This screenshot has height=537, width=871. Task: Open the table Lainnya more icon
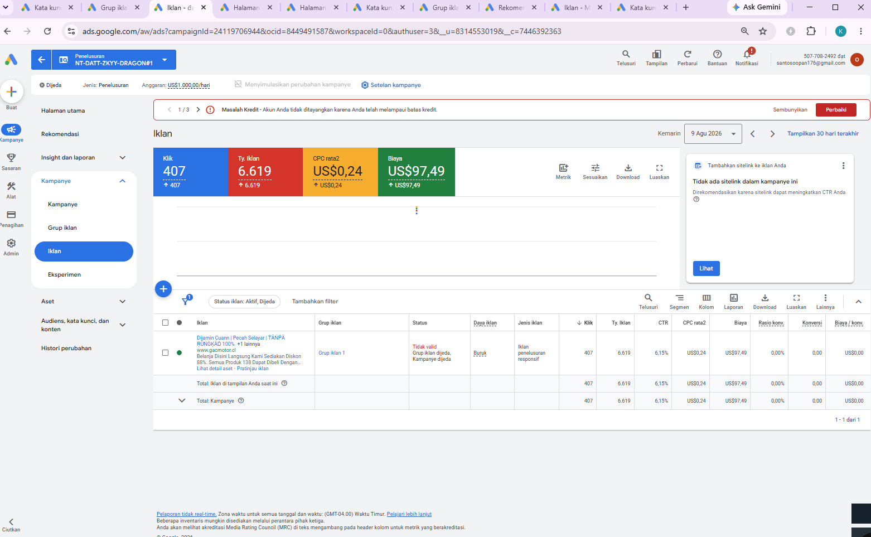[825, 298]
